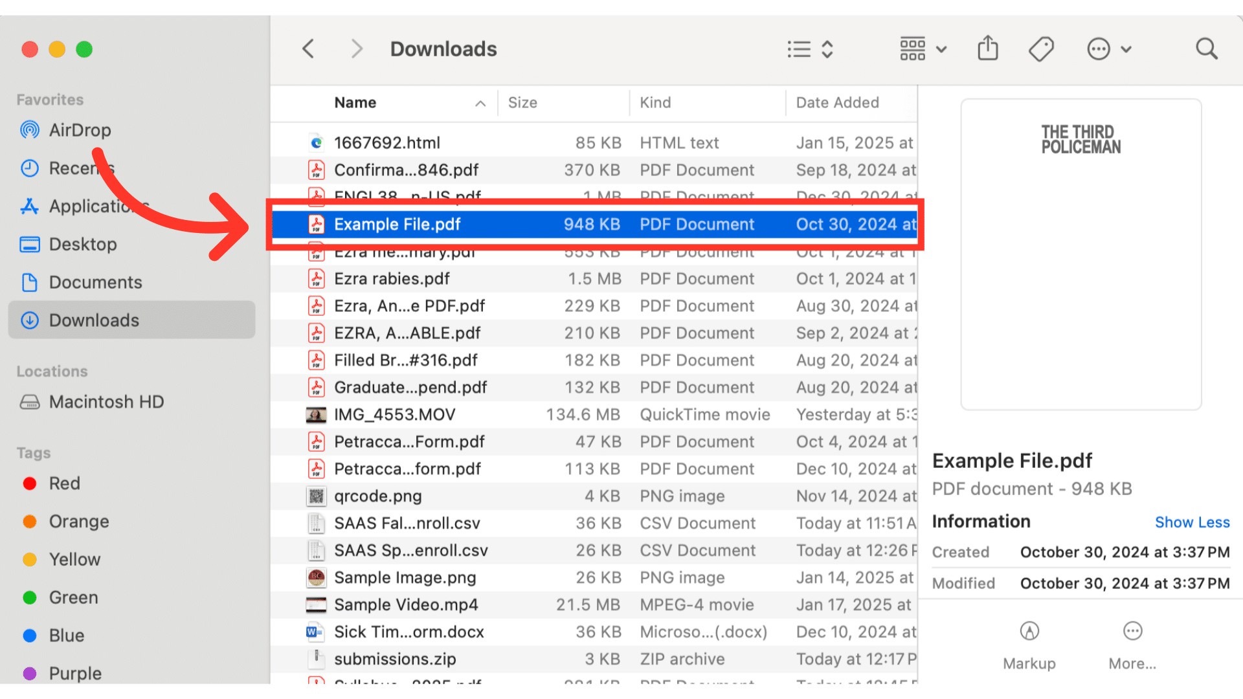Select Example File.pdf row
The height and width of the screenshot is (699, 1243).
[594, 225]
